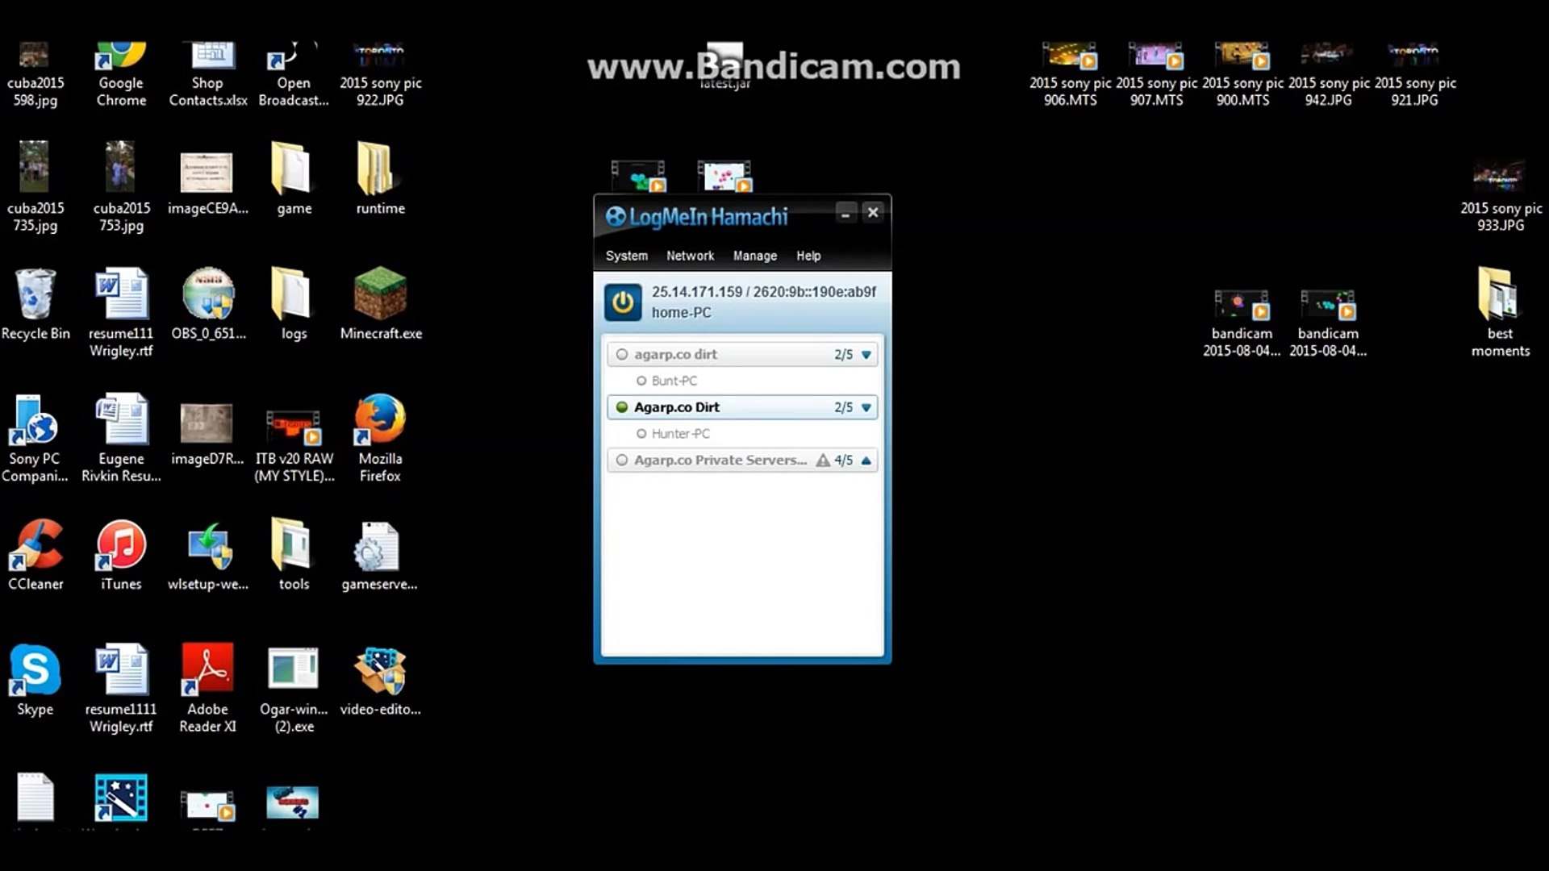Toggle status circle of agarp.co dirt network

(x=622, y=354)
